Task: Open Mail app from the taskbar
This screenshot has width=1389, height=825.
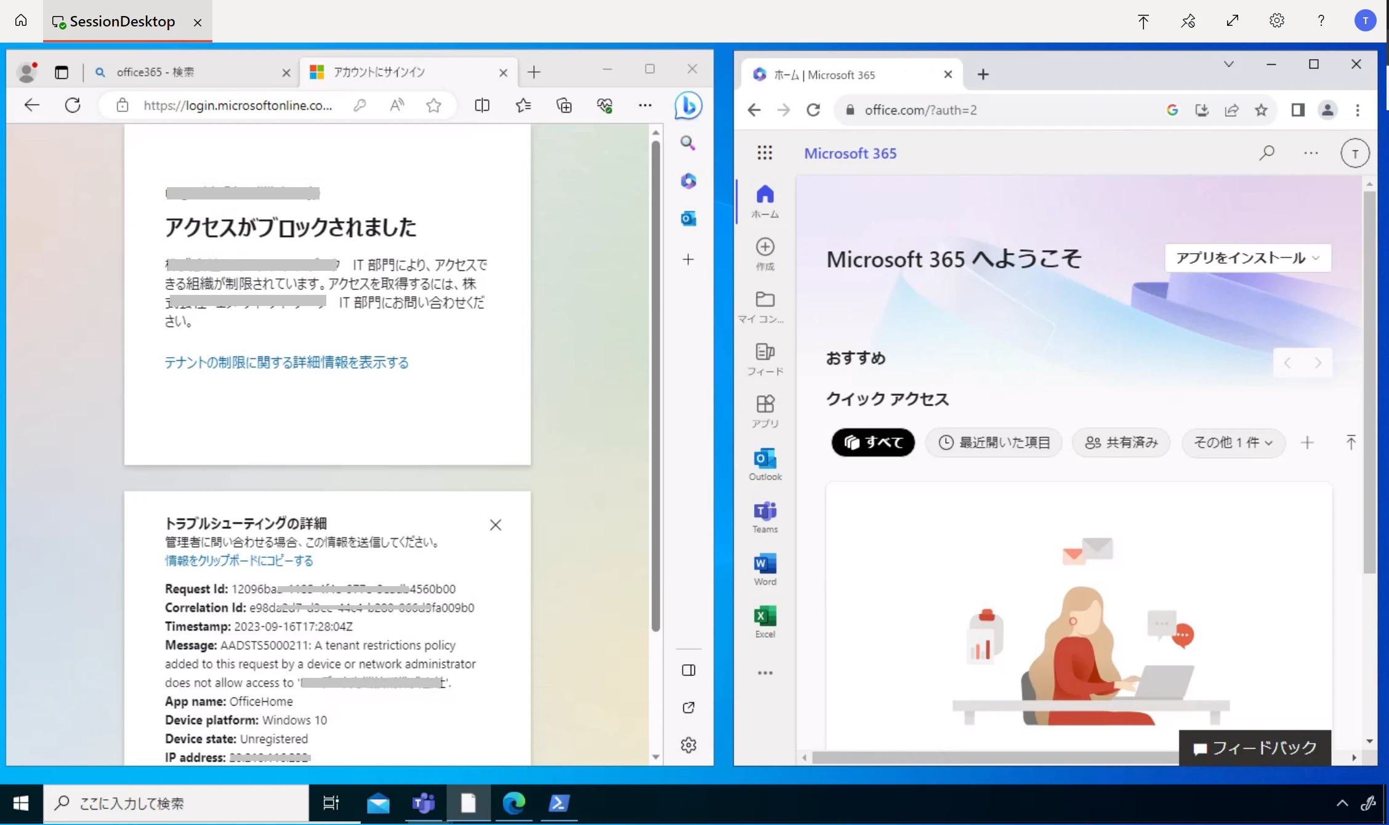Action: pyautogui.click(x=378, y=803)
